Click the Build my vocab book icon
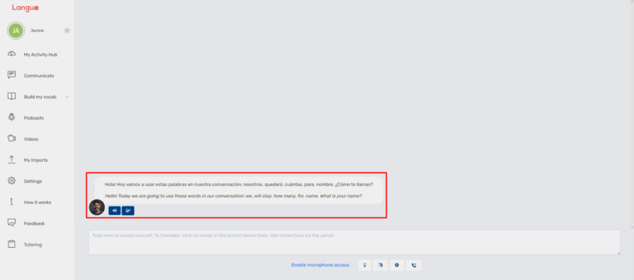Screen dimensions: 634x280 12,96
